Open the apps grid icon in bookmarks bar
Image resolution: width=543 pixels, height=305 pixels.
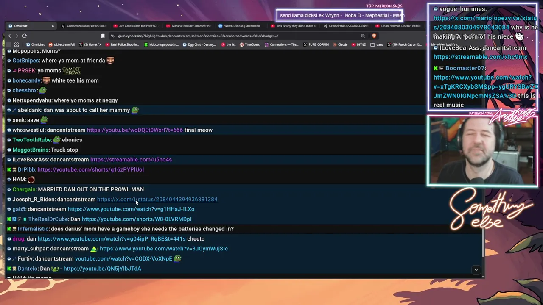click(x=17, y=44)
